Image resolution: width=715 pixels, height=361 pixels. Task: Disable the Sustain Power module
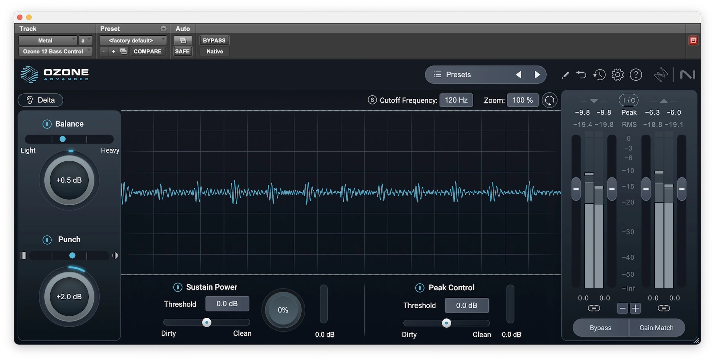tap(178, 287)
